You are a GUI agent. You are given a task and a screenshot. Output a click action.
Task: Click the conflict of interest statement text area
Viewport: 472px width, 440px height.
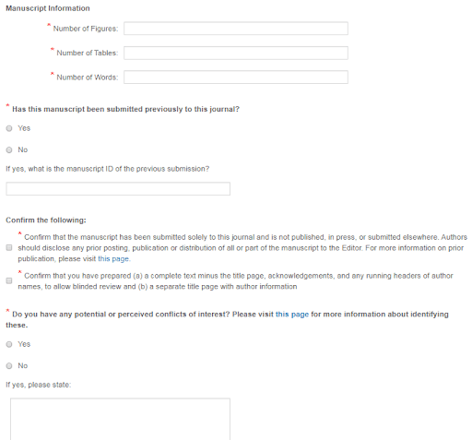point(120,419)
